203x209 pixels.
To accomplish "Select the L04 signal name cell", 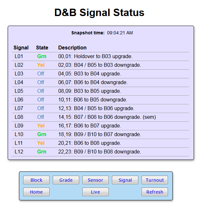I will coord(19,83).
